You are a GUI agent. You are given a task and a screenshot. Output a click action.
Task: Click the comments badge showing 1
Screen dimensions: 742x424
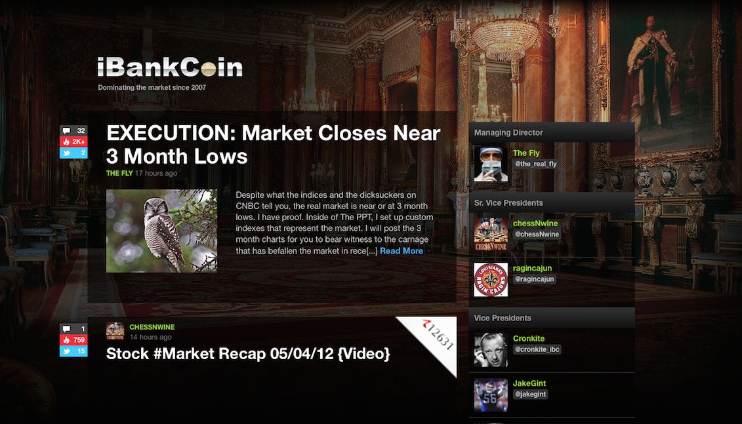pyautogui.click(x=73, y=328)
